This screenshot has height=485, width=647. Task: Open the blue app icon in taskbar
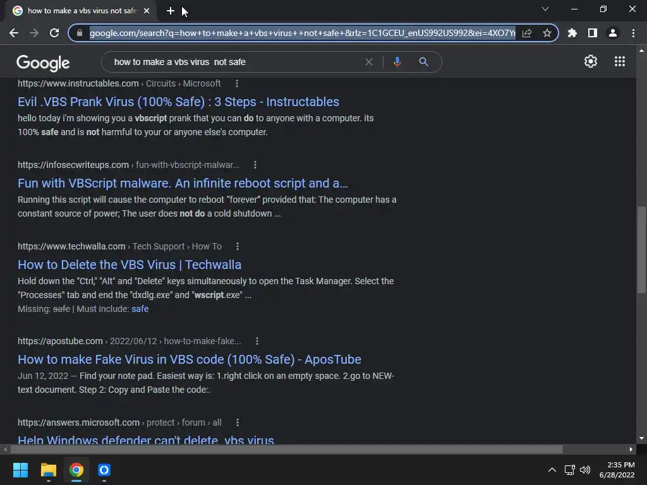(x=104, y=470)
